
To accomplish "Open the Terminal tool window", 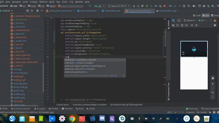I will pyautogui.click(x=67, y=109).
